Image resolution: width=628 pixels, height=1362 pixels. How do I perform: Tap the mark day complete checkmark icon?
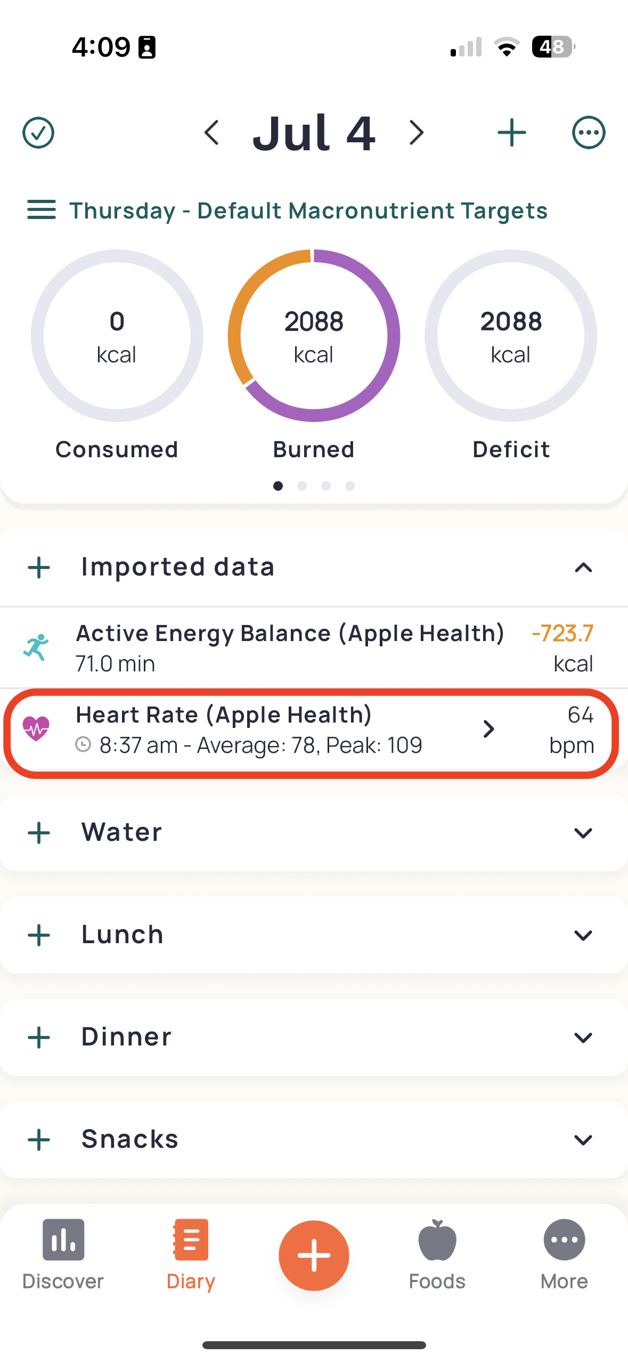click(38, 133)
